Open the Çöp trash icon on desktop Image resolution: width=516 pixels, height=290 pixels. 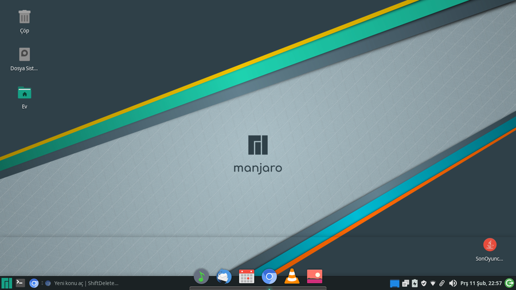point(24,17)
